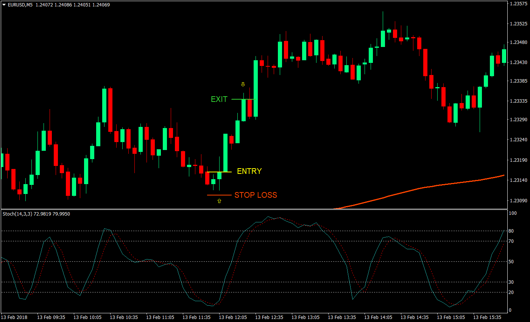Select the 13 Feb 2018 timestamp label
530x322 pixels.
pyautogui.click(x=14, y=317)
